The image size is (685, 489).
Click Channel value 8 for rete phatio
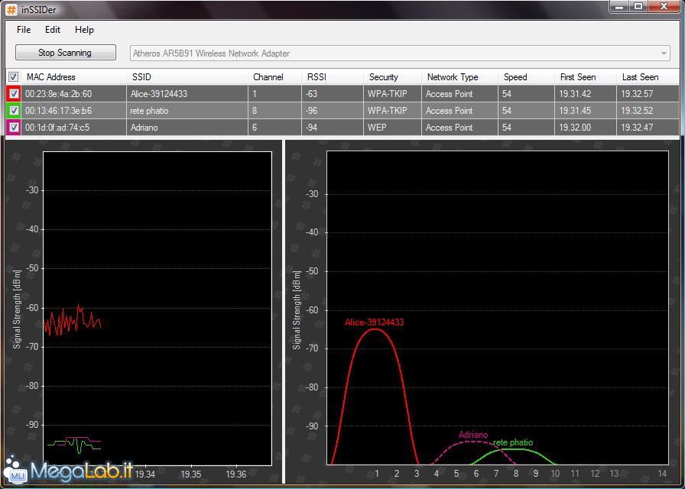(x=255, y=111)
